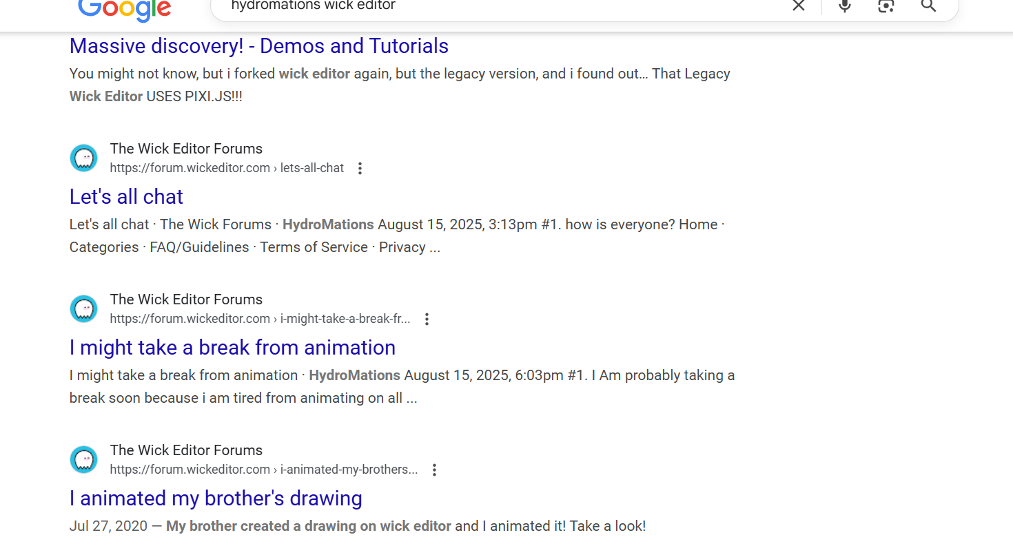This screenshot has height=546, width=1013.
Task: Open 'I animated my brother's drawing' result
Action: tap(216, 498)
